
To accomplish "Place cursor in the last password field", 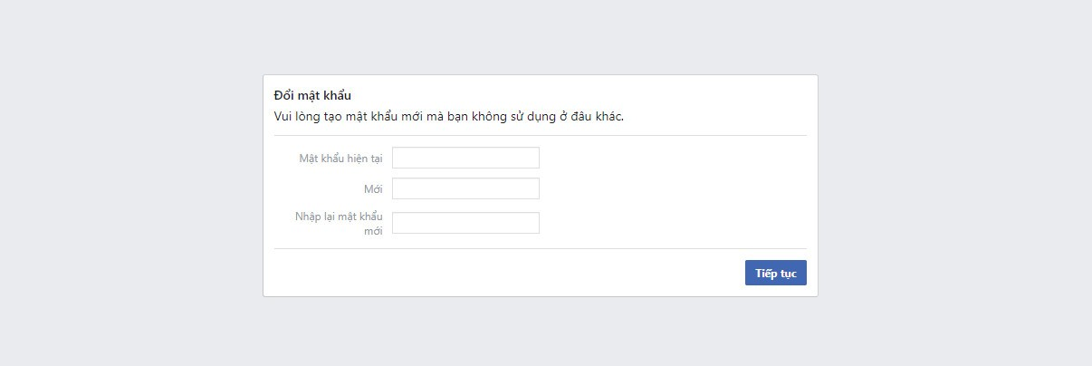I will (465, 223).
